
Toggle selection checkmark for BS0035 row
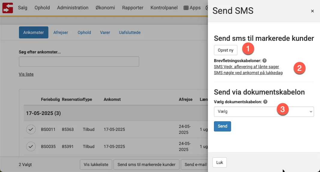(x=30, y=146)
